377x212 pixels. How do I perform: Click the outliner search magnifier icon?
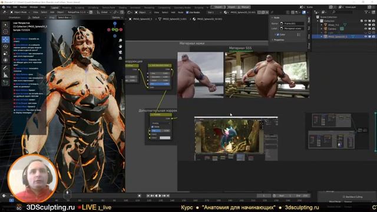coord(334,12)
